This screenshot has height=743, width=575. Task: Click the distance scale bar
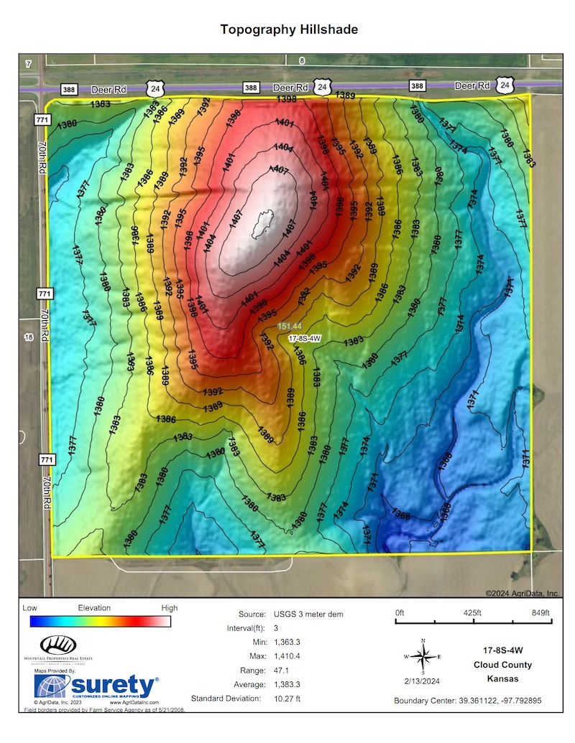(x=472, y=623)
